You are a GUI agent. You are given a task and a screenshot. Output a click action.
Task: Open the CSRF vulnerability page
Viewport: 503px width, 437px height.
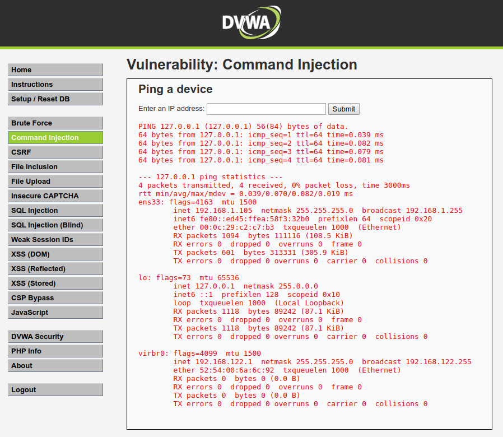[x=55, y=152]
